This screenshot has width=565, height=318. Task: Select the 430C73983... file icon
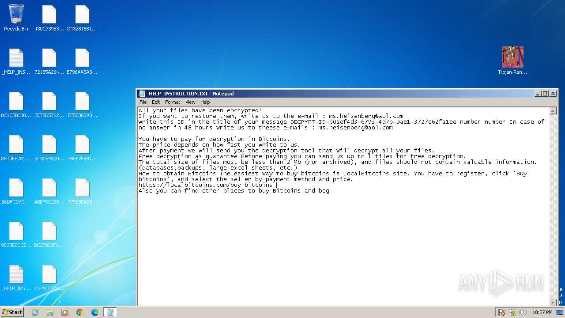tap(49, 18)
